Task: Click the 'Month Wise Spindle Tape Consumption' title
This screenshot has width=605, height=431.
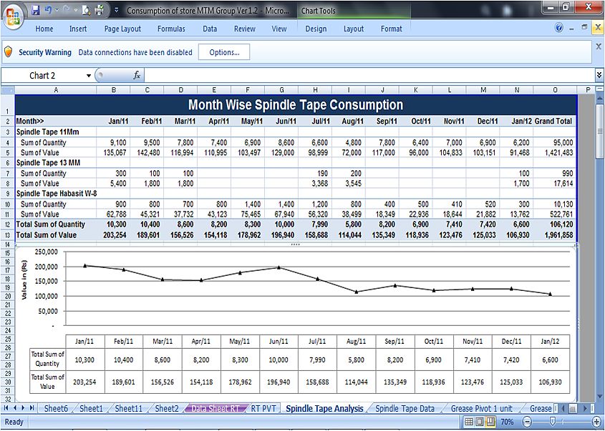Action: [296, 105]
